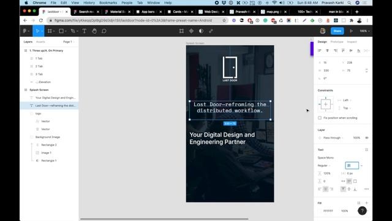Set text align left
Screen dimensions: 392x221
320,189
